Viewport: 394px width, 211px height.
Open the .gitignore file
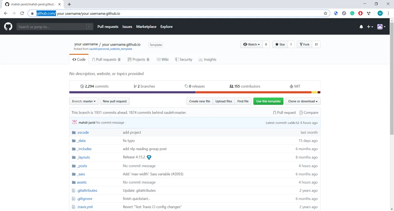point(85,199)
